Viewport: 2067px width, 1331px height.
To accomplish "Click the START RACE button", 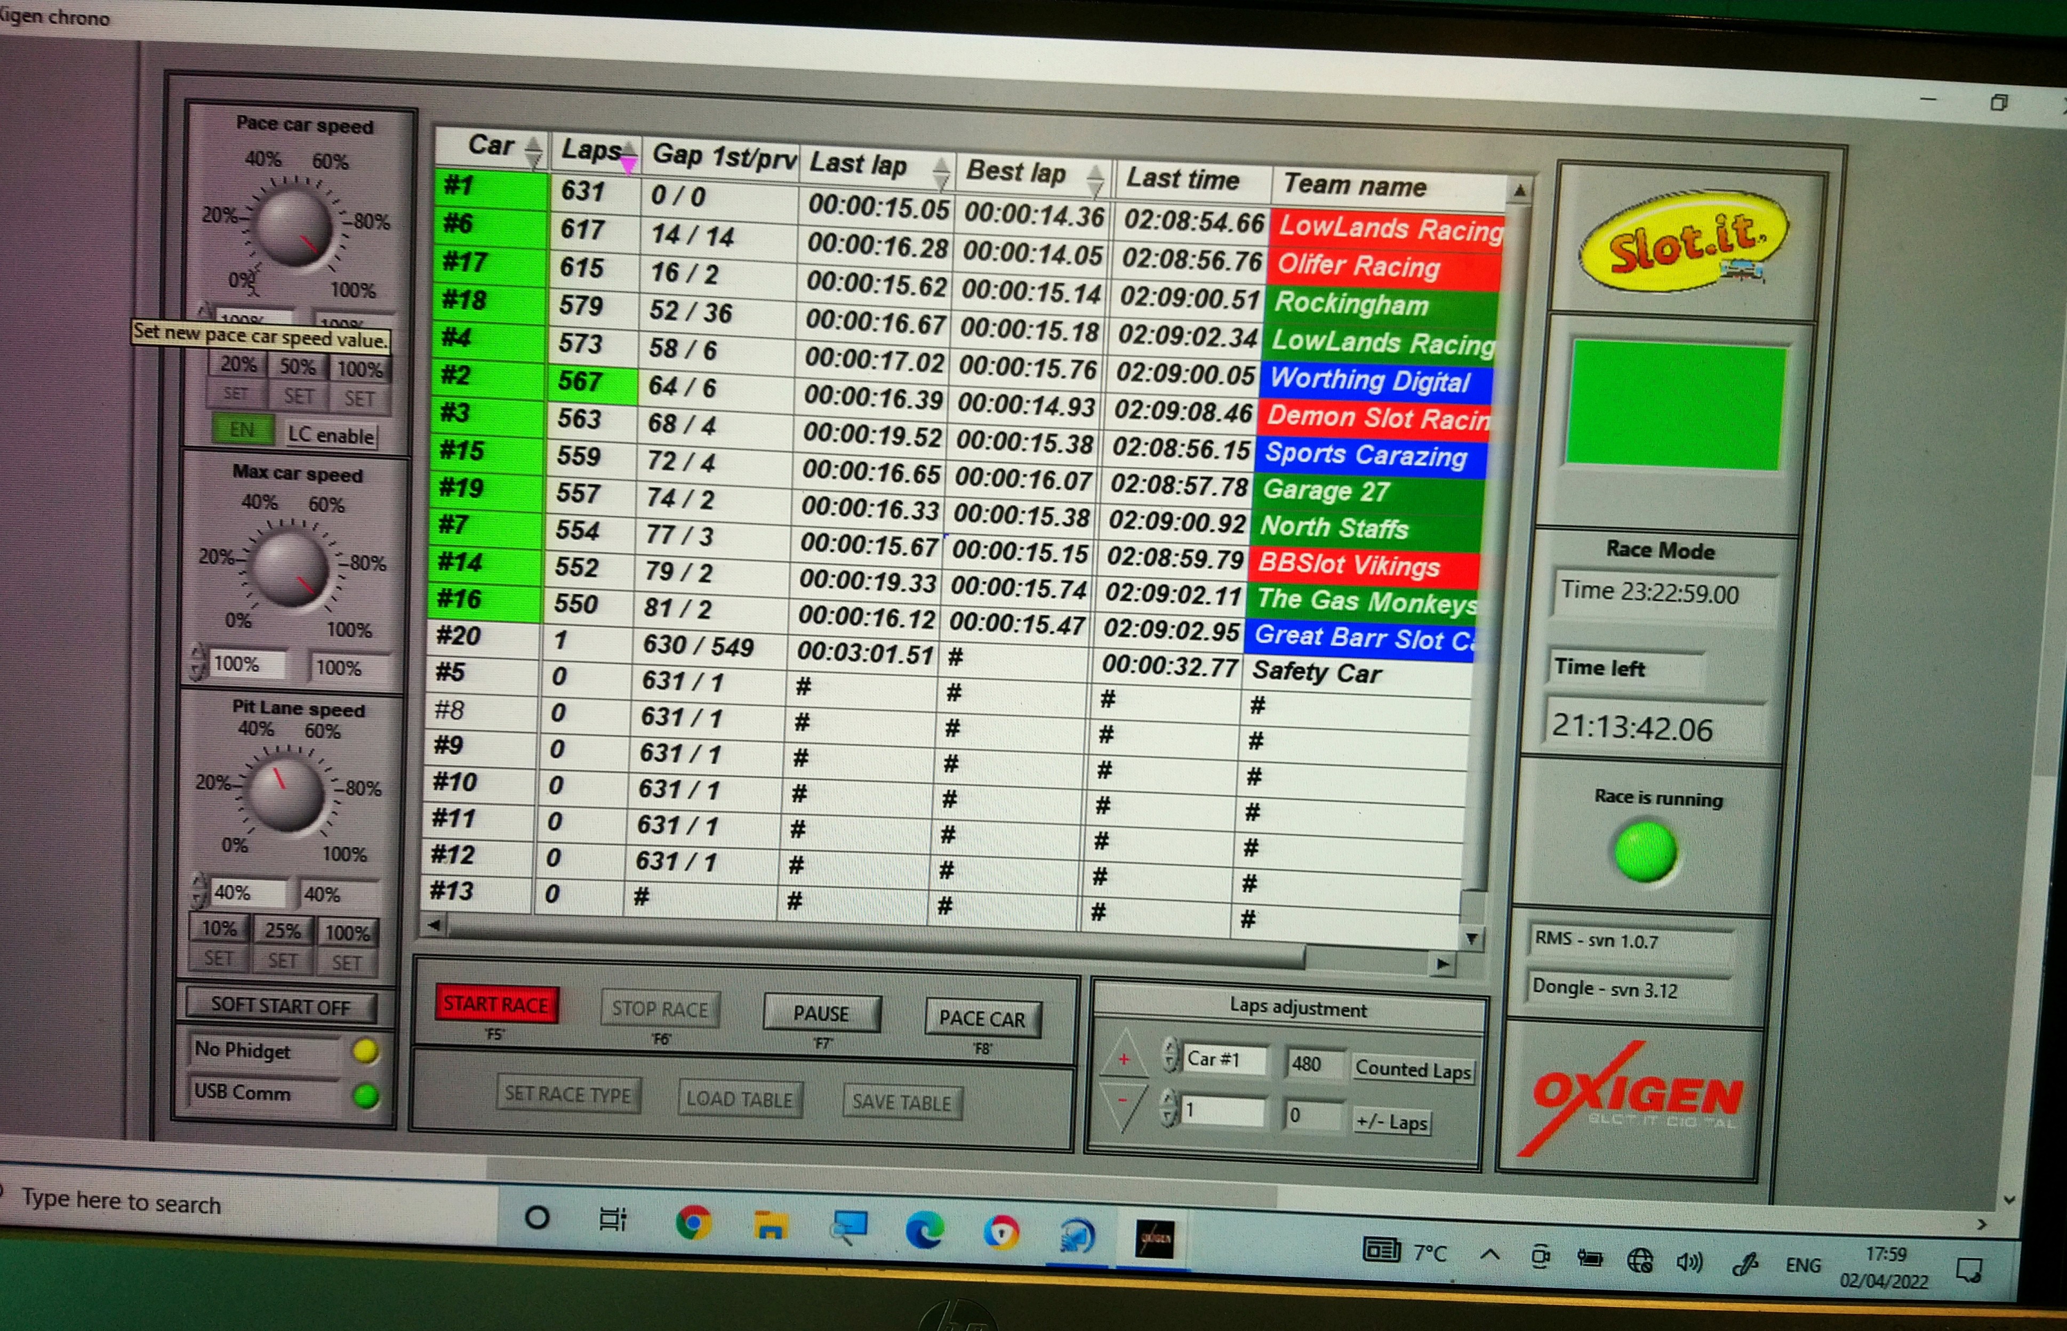I will pos(496,1004).
